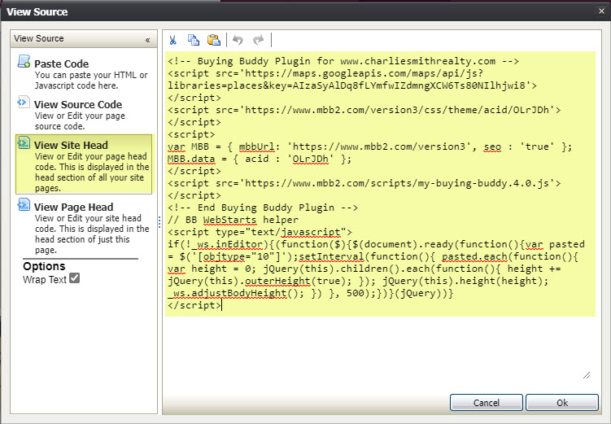Click the '// BB WebStarts helper' line
The width and height of the screenshot is (611, 424).
tap(233, 220)
